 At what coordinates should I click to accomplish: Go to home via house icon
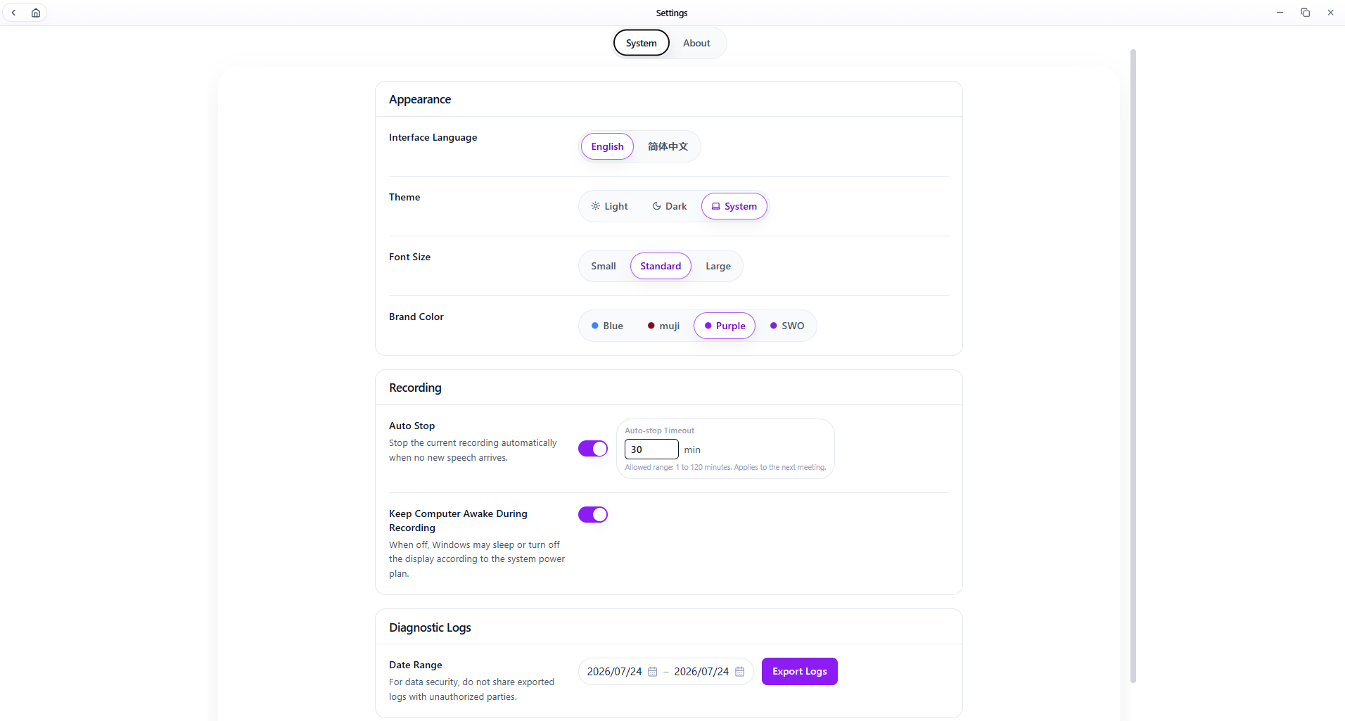click(x=36, y=13)
